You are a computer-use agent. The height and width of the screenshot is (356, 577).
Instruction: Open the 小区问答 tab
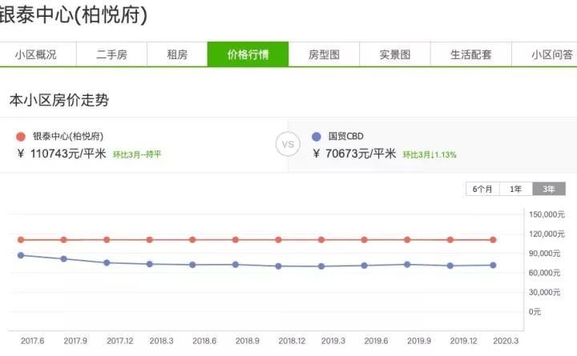coord(545,54)
